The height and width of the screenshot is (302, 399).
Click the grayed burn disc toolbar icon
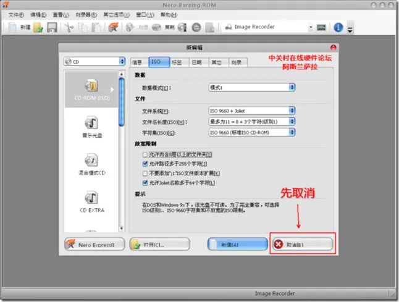[x=130, y=27]
